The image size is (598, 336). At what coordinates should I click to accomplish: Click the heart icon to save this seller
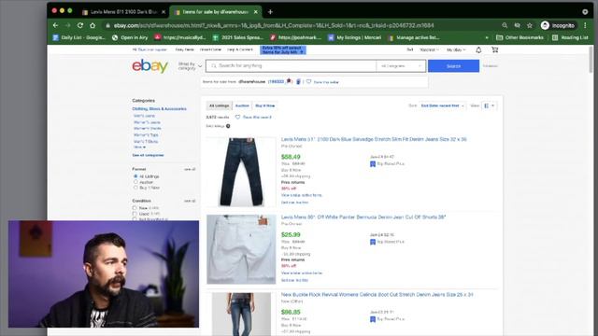click(x=308, y=81)
